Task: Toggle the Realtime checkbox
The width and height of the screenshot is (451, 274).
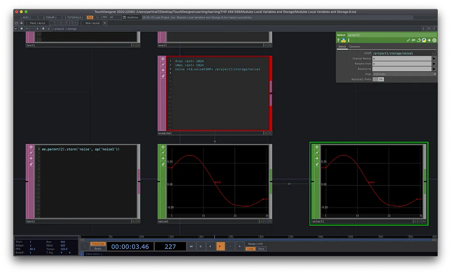Action: pos(125,18)
